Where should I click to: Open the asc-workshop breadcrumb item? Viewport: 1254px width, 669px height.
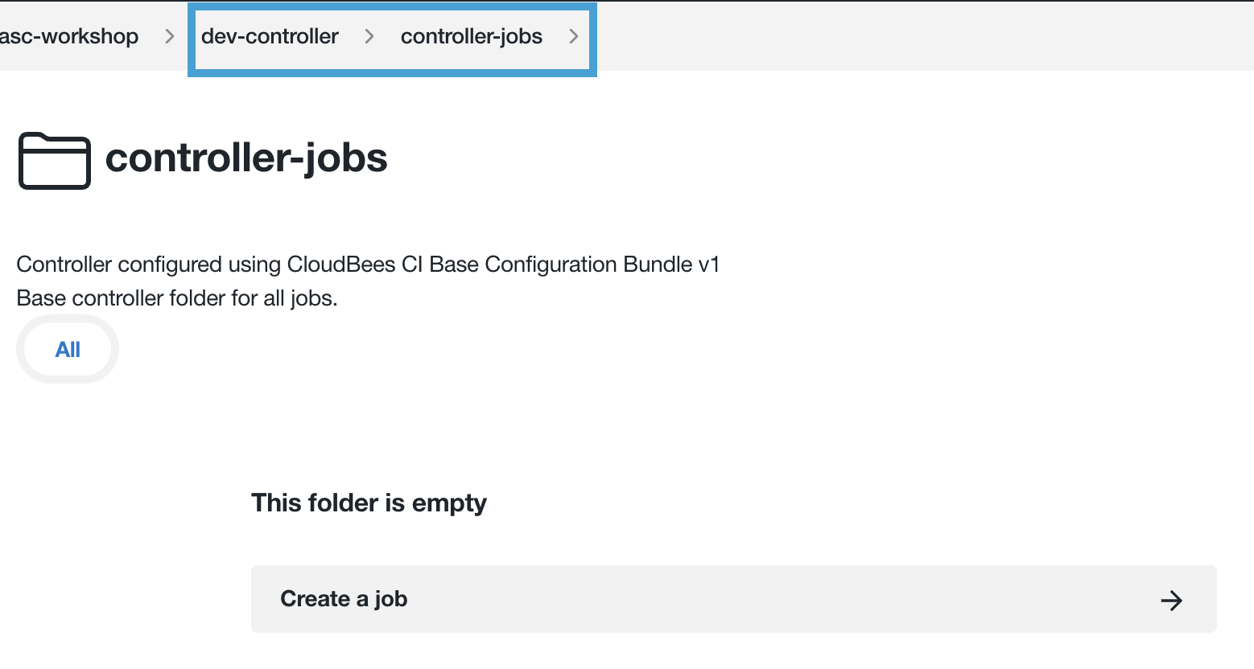pos(71,36)
